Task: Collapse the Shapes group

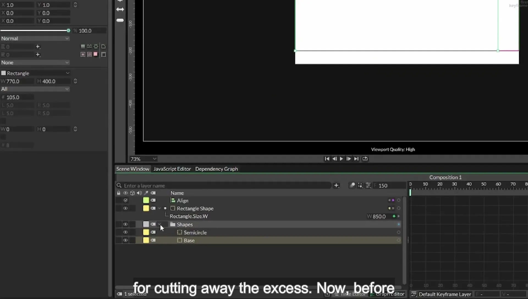Action: click(x=159, y=224)
